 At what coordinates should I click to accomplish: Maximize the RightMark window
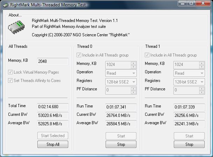click(191, 3)
